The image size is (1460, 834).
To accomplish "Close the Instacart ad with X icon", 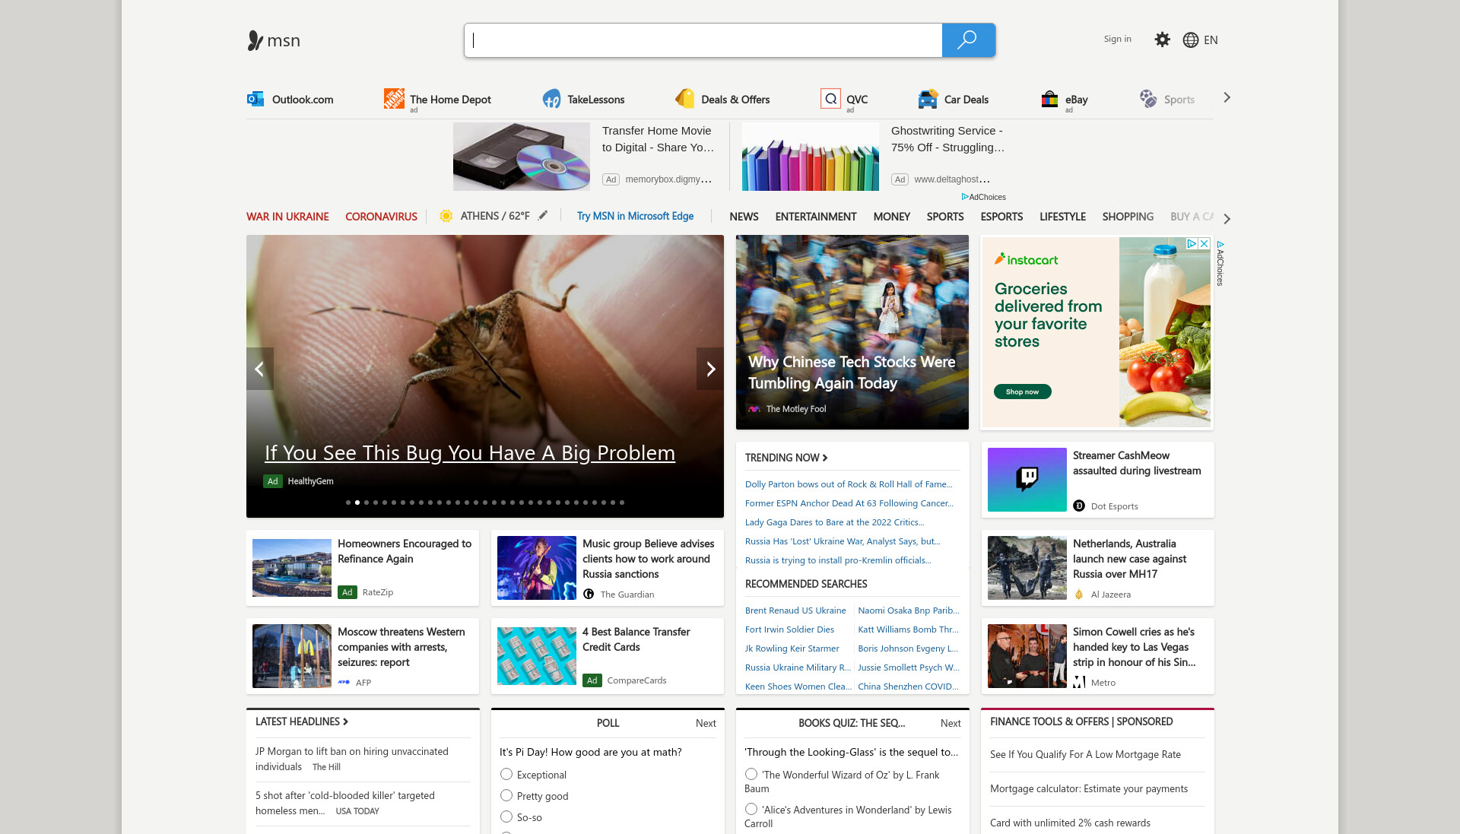I will [x=1204, y=244].
